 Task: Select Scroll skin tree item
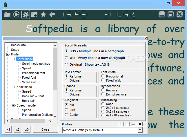(x=29, y=82)
